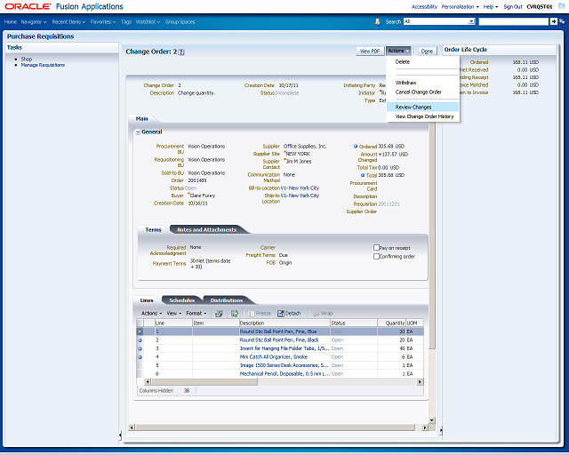Open the Watchlist dropdown
Image resolution: width=569 pixels, height=455 pixels.
(x=148, y=21)
